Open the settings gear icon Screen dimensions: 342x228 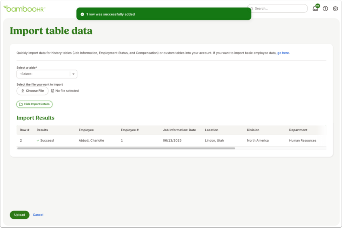click(x=335, y=8)
